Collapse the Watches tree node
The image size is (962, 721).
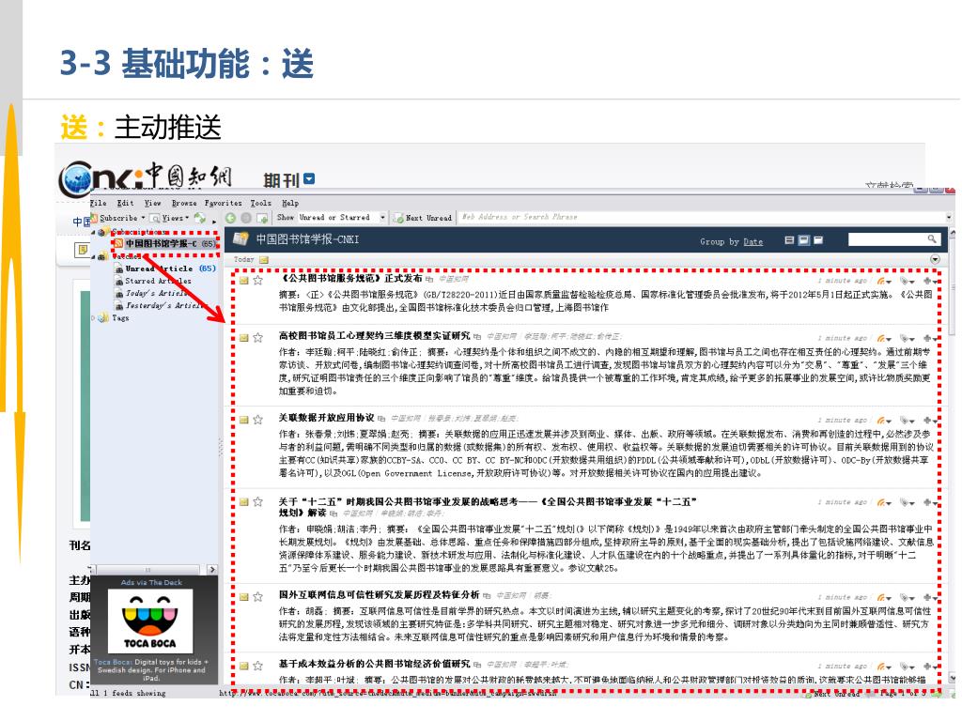pyautogui.click(x=93, y=256)
